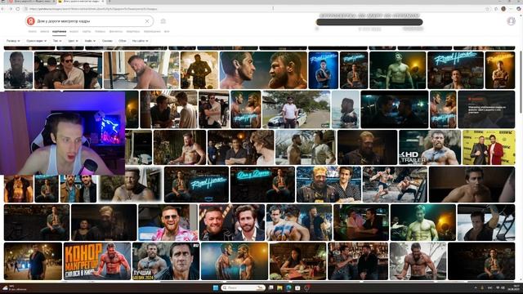Open man on night street thumbnail at bottom left
The image size is (523, 294).
click(x=33, y=261)
